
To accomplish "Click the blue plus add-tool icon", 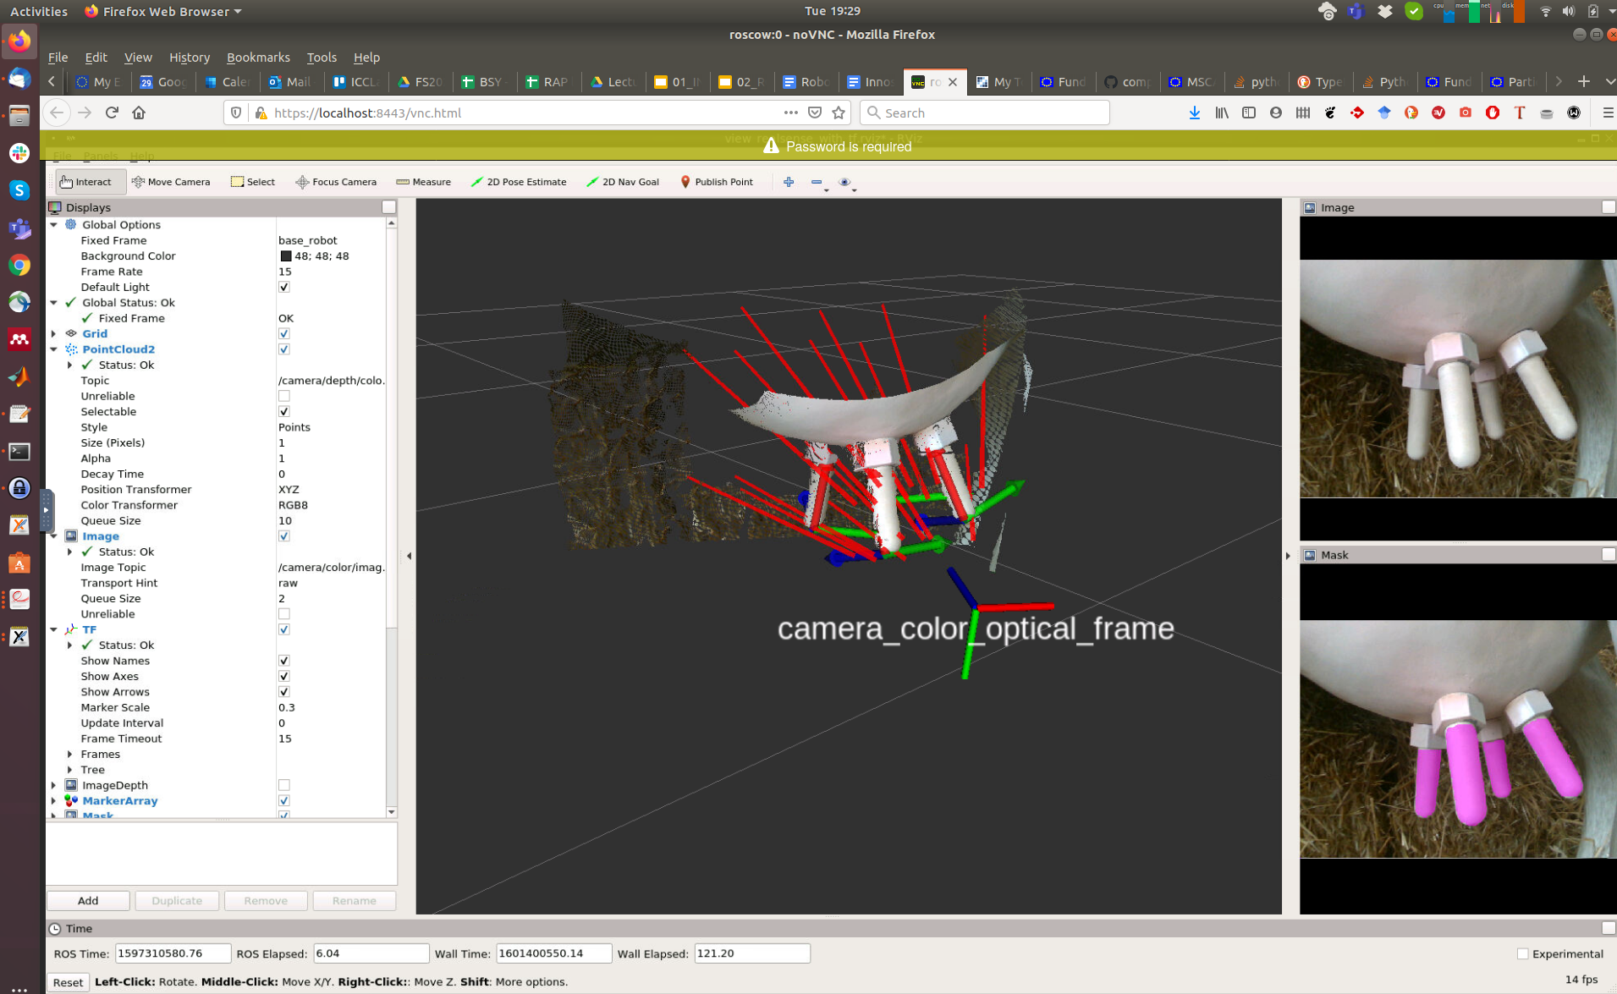I will click(789, 182).
